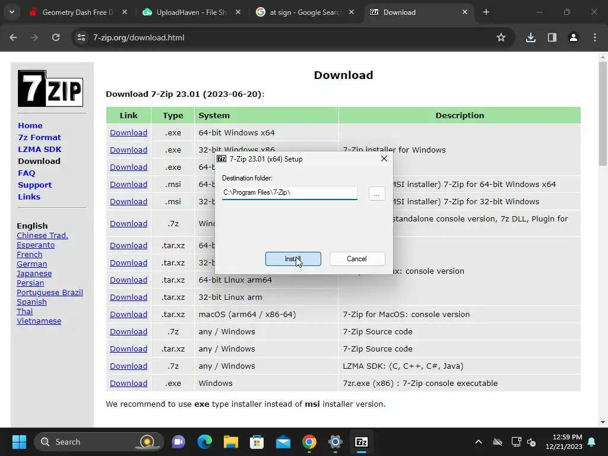Click the page vertical scrollbar
The height and width of the screenshot is (456, 608).
coord(603,113)
